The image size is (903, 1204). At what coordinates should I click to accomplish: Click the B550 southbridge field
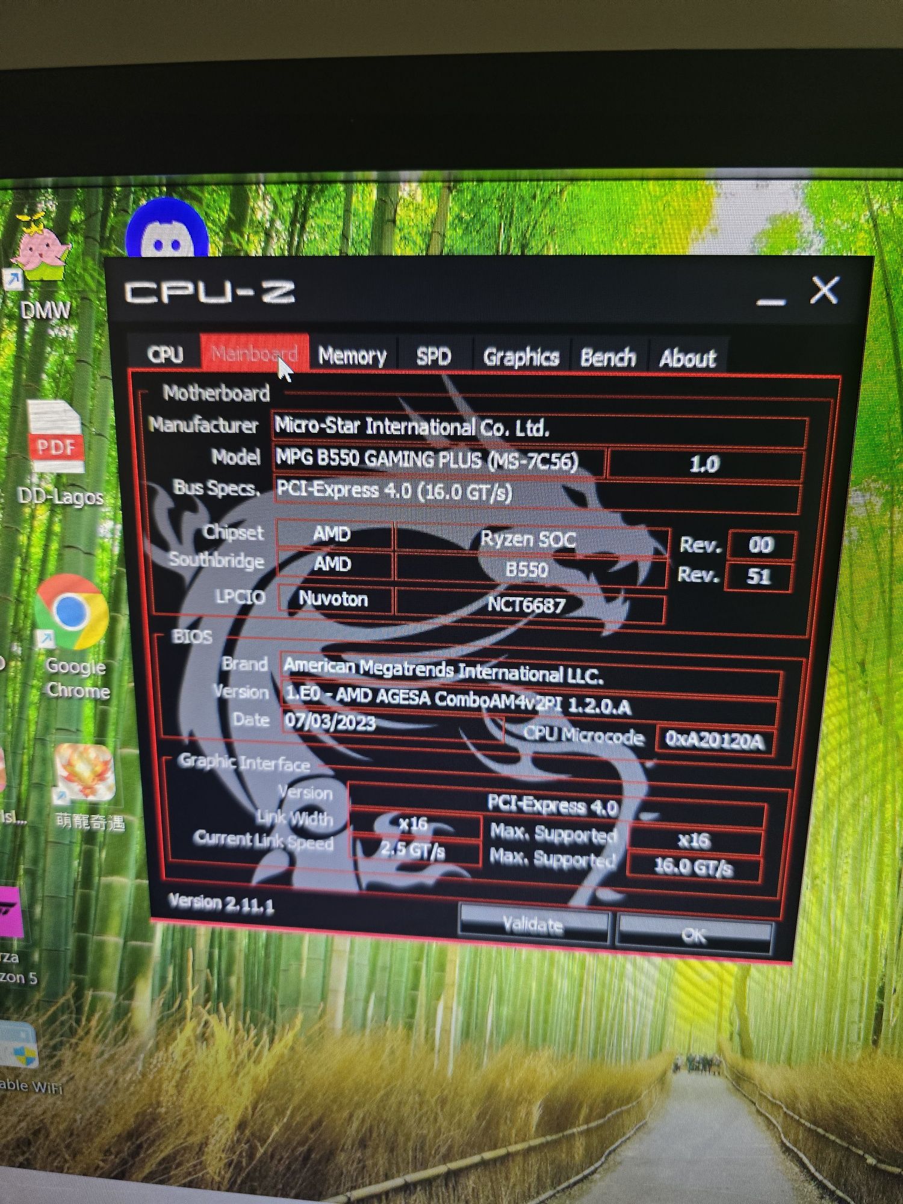pyautogui.click(x=530, y=571)
